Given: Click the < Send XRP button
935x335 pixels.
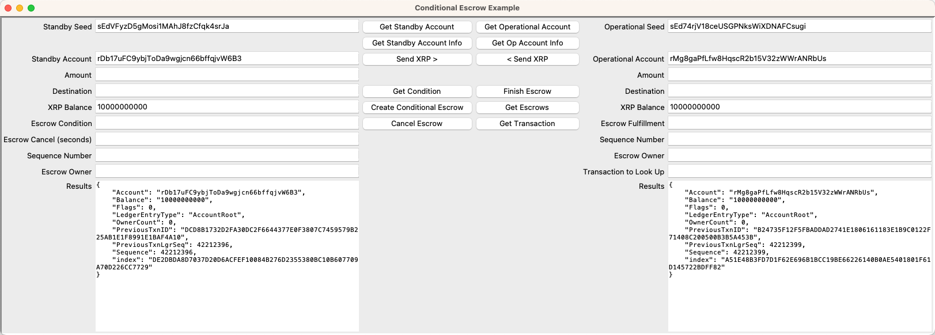Looking at the screenshot, I should 527,59.
